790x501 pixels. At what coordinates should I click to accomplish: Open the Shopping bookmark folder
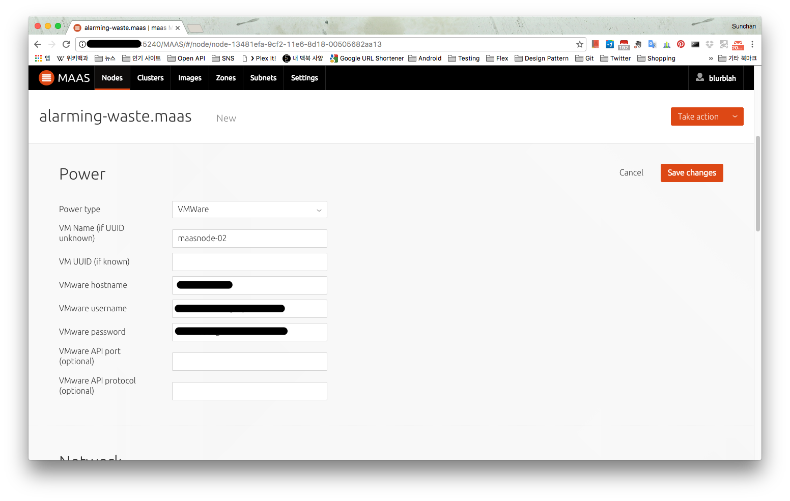pos(656,58)
